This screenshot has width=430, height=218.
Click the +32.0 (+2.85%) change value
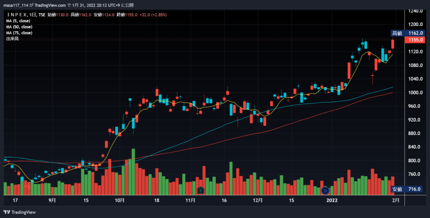click(x=153, y=15)
